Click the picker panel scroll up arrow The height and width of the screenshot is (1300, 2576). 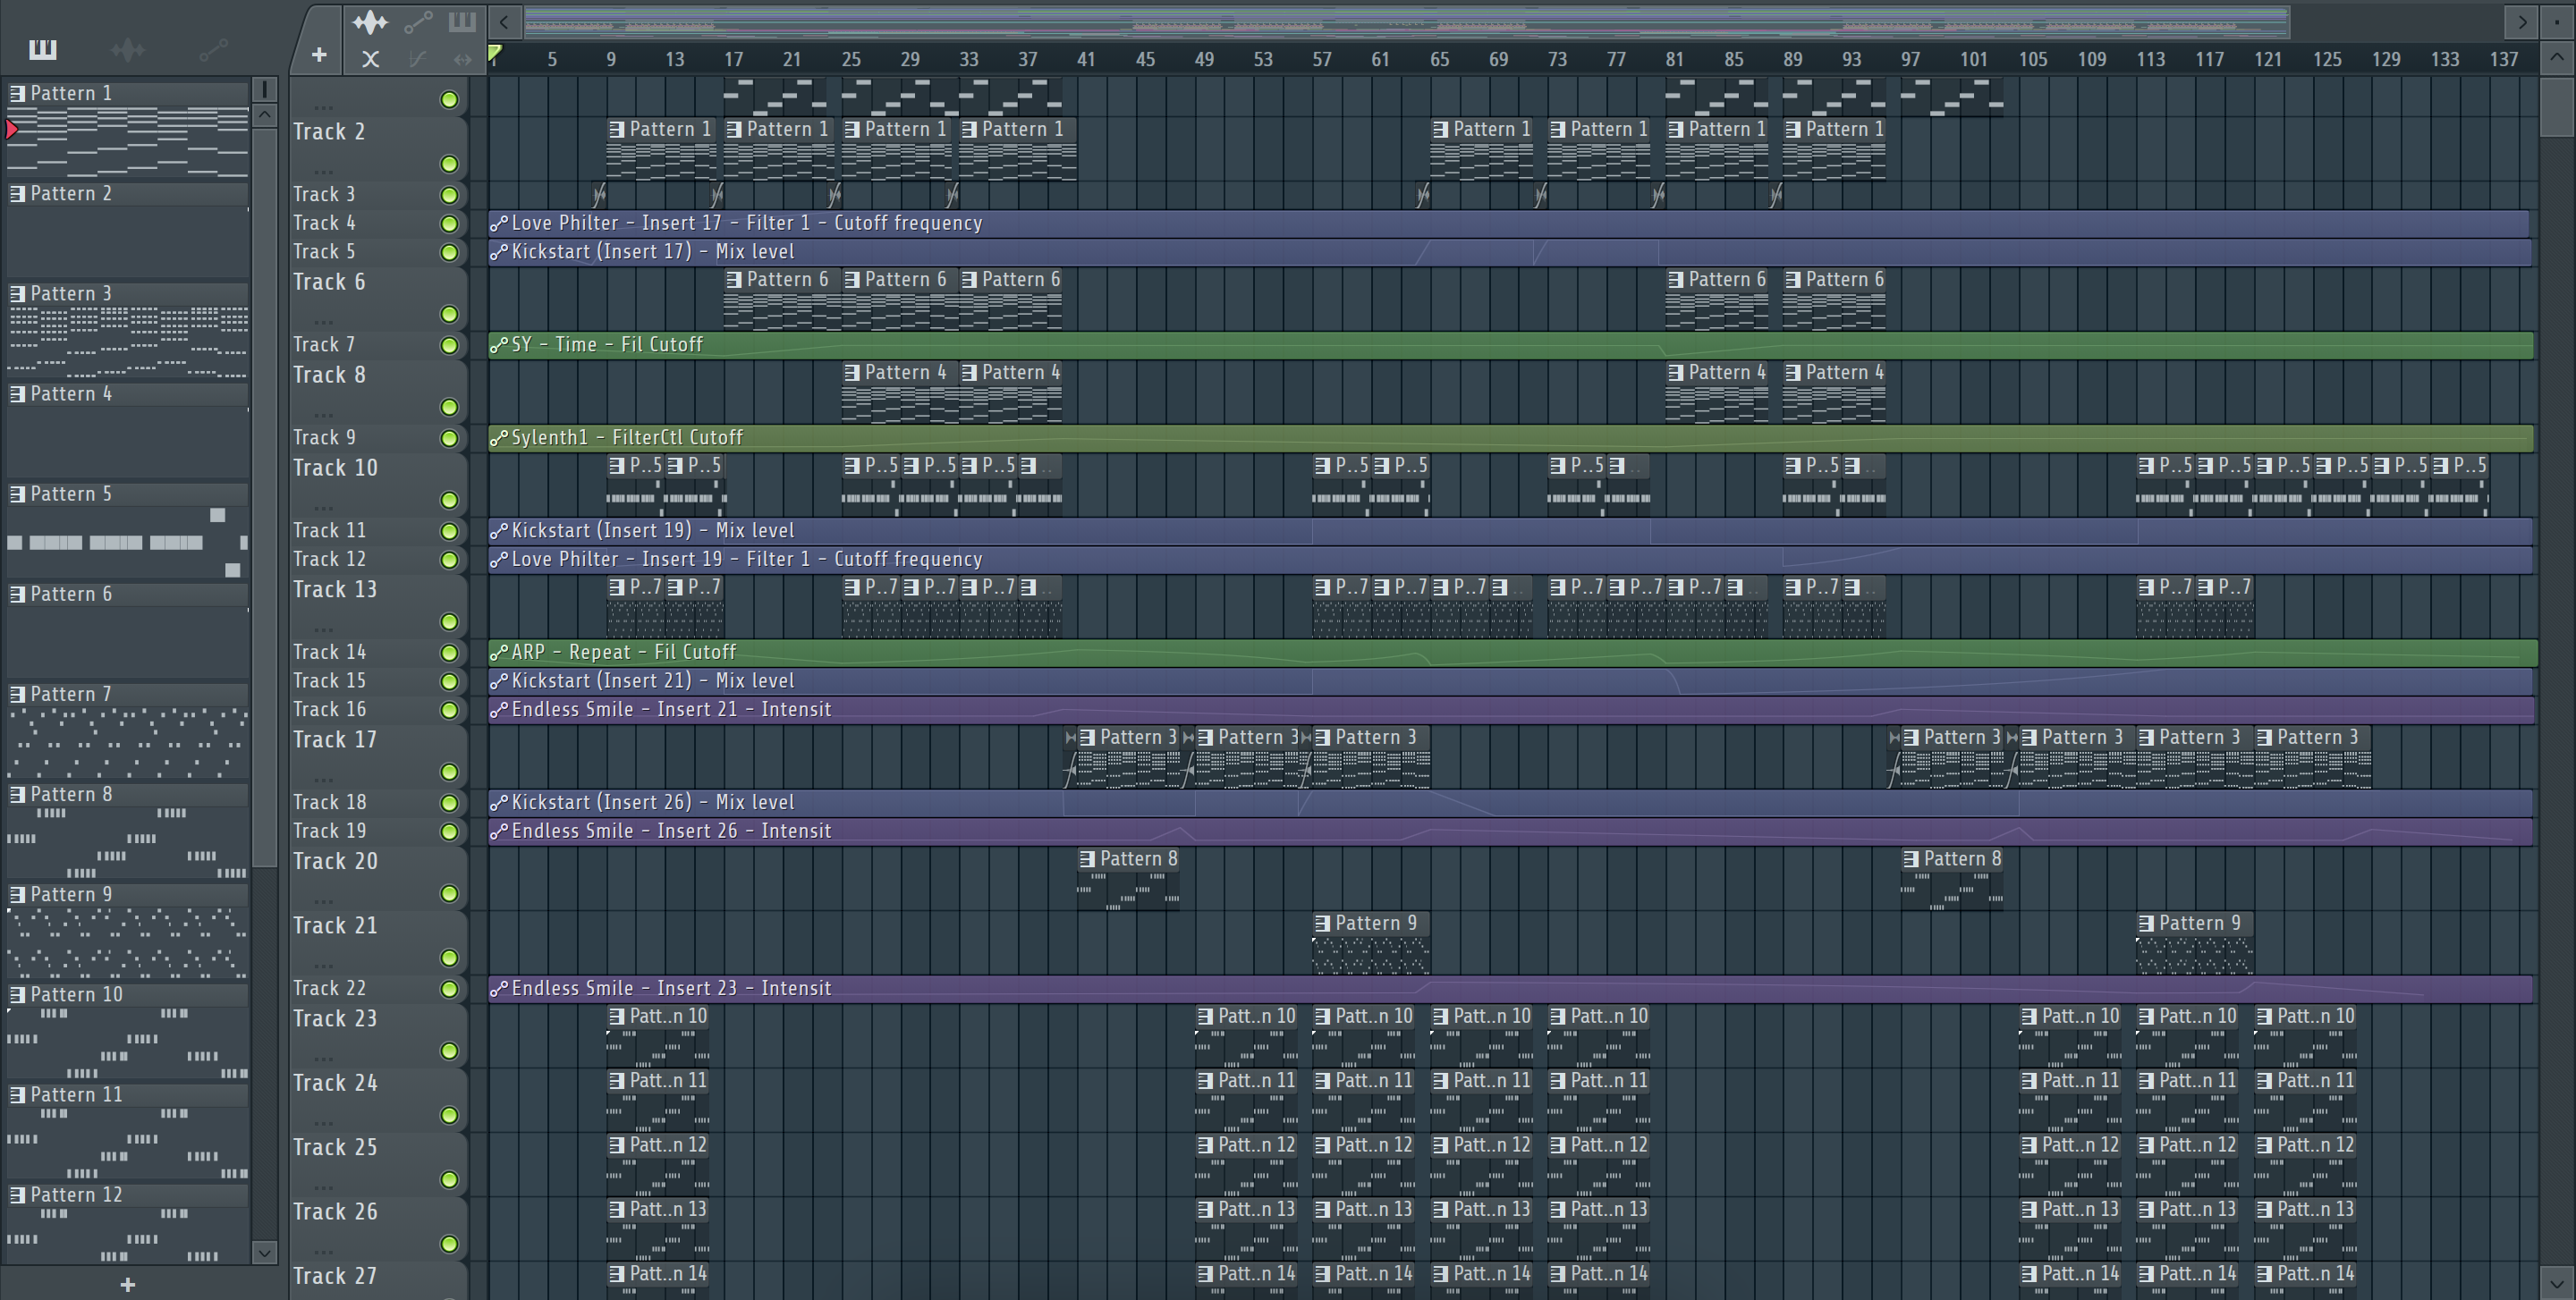264,115
